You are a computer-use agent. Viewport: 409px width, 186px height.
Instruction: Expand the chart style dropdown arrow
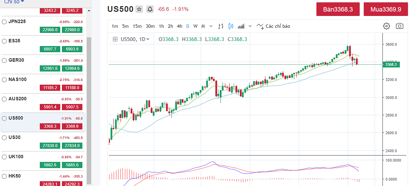click(x=250, y=26)
